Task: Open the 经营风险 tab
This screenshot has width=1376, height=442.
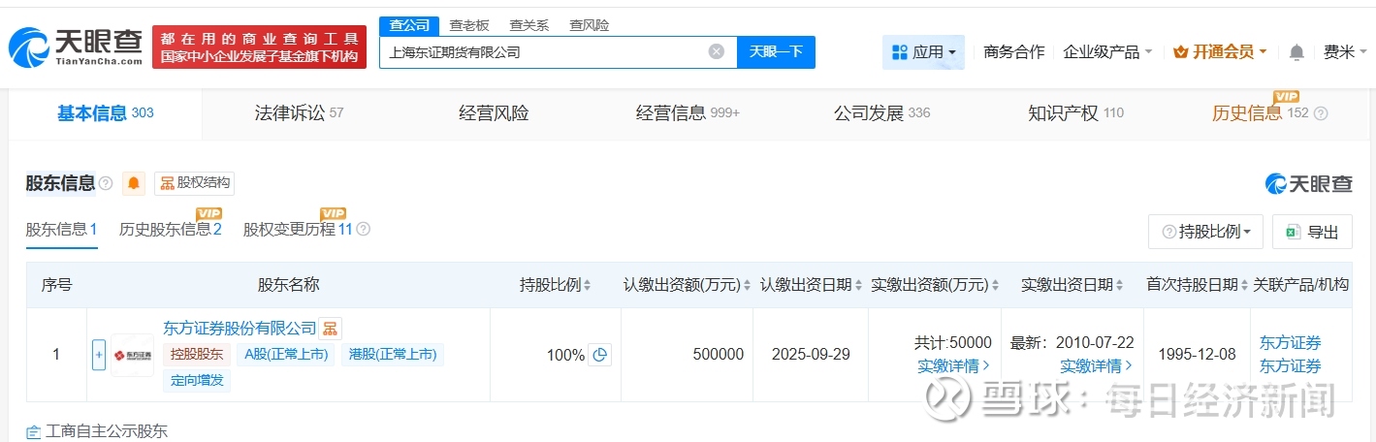Action: (494, 113)
